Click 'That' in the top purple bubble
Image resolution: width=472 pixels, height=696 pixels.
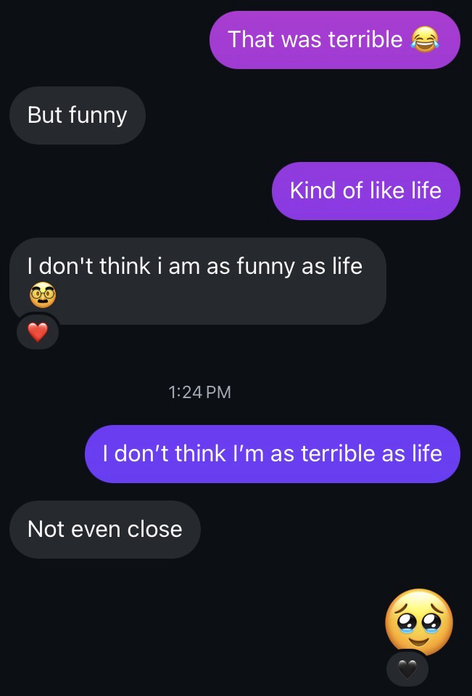click(251, 39)
